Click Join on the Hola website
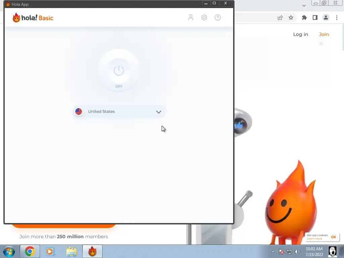 324,35
